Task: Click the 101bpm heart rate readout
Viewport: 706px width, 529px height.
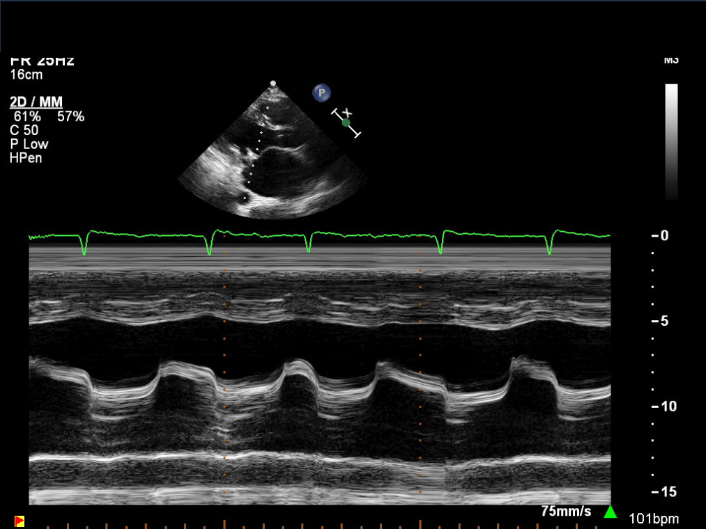Action: click(x=654, y=519)
